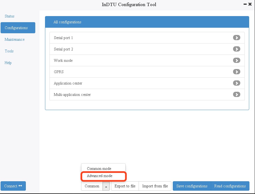Choose Common mode from the popup
The height and width of the screenshot is (194, 255).
(99, 169)
